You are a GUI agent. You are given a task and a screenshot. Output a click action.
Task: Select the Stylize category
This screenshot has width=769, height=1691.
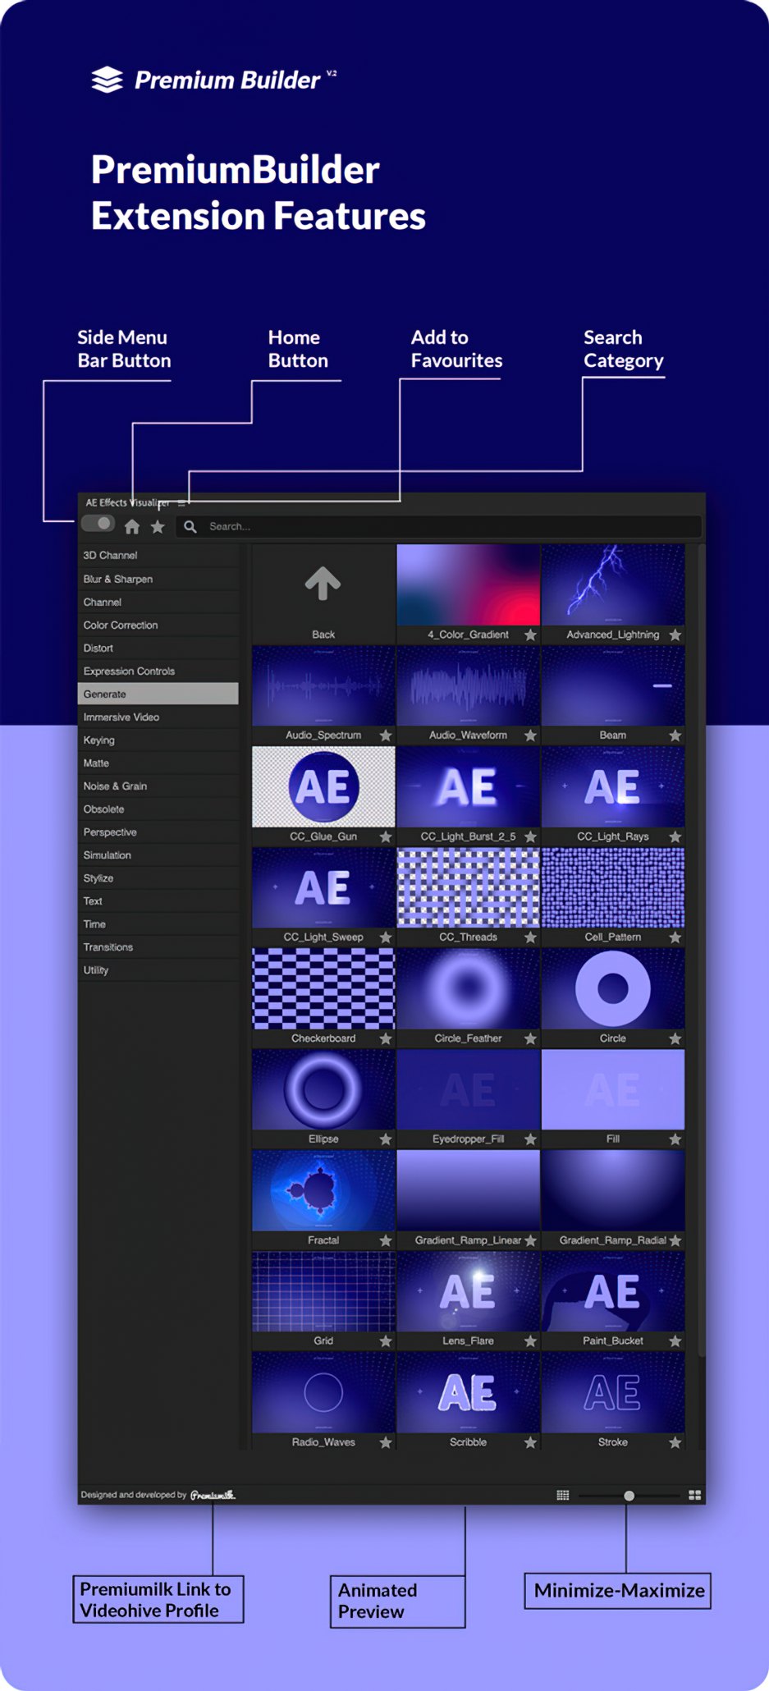(x=158, y=878)
